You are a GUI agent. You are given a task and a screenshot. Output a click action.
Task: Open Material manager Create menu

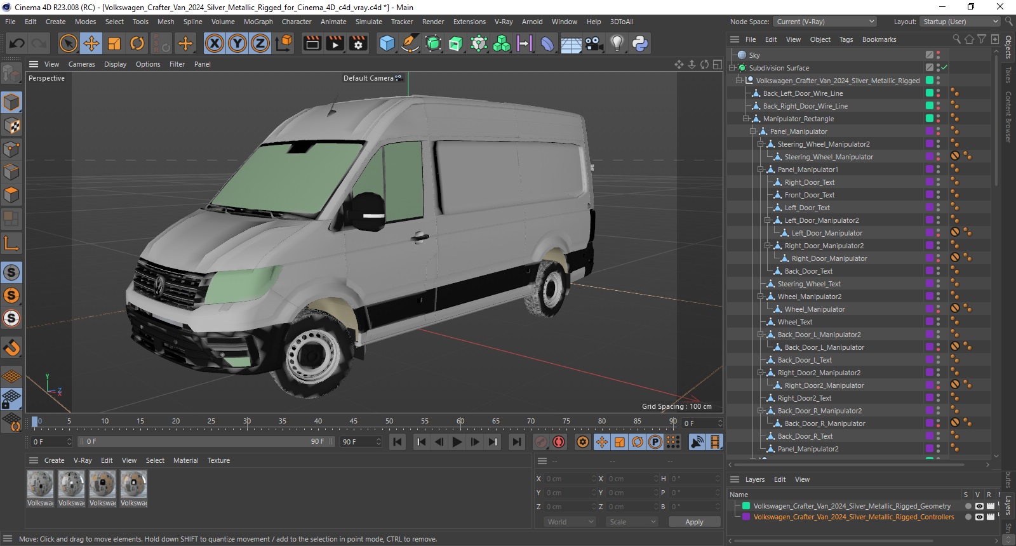tap(54, 460)
